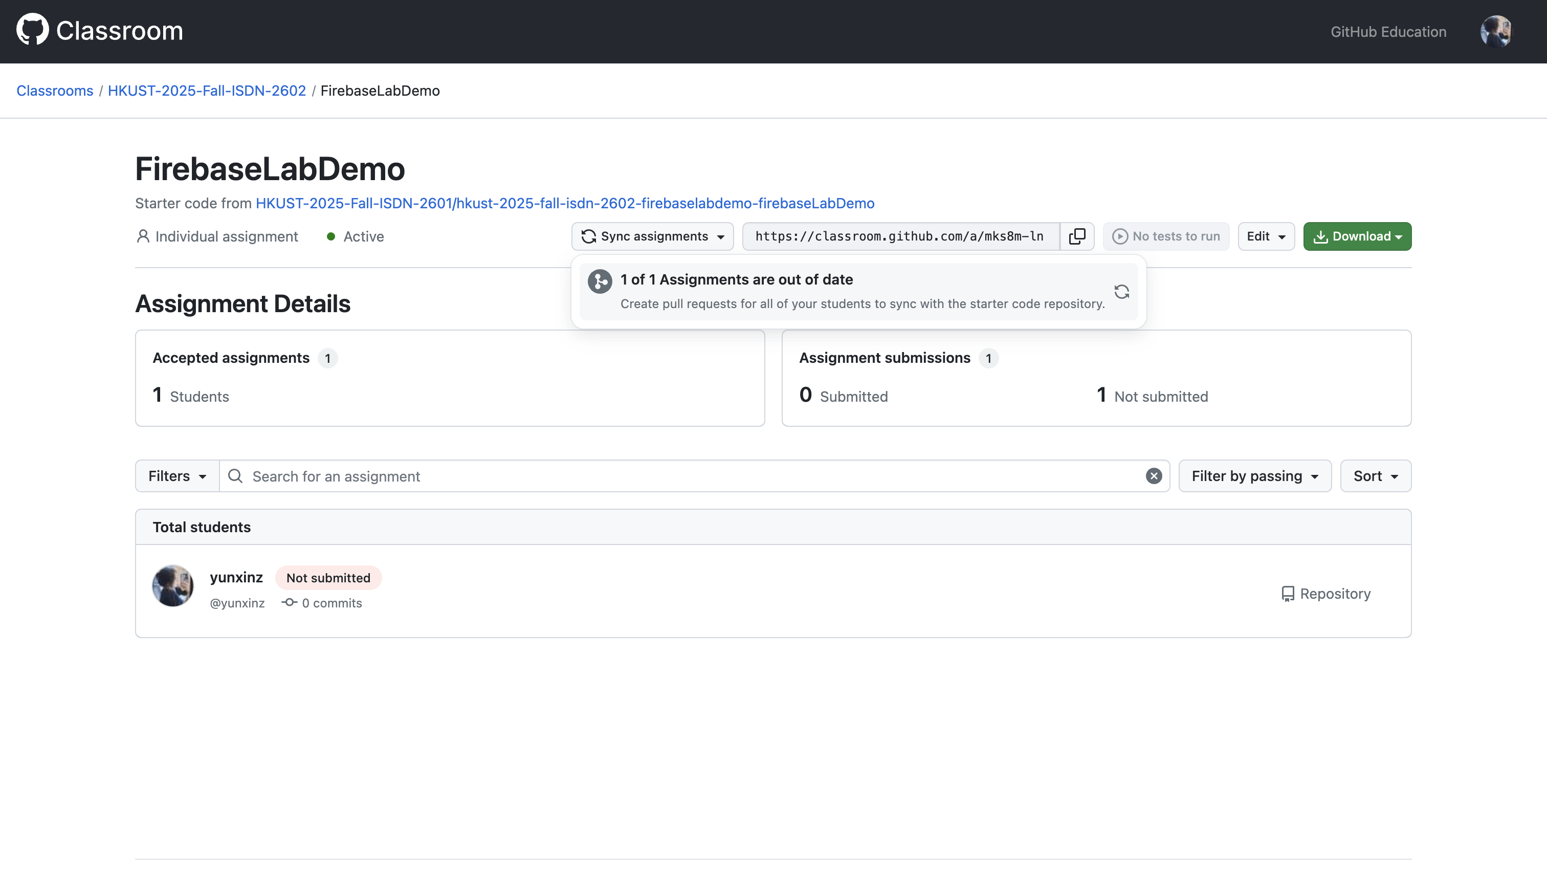Expand Filter by passing dropdown
The width and height of the screenshot is (1547, 872).
point(1254,476)
